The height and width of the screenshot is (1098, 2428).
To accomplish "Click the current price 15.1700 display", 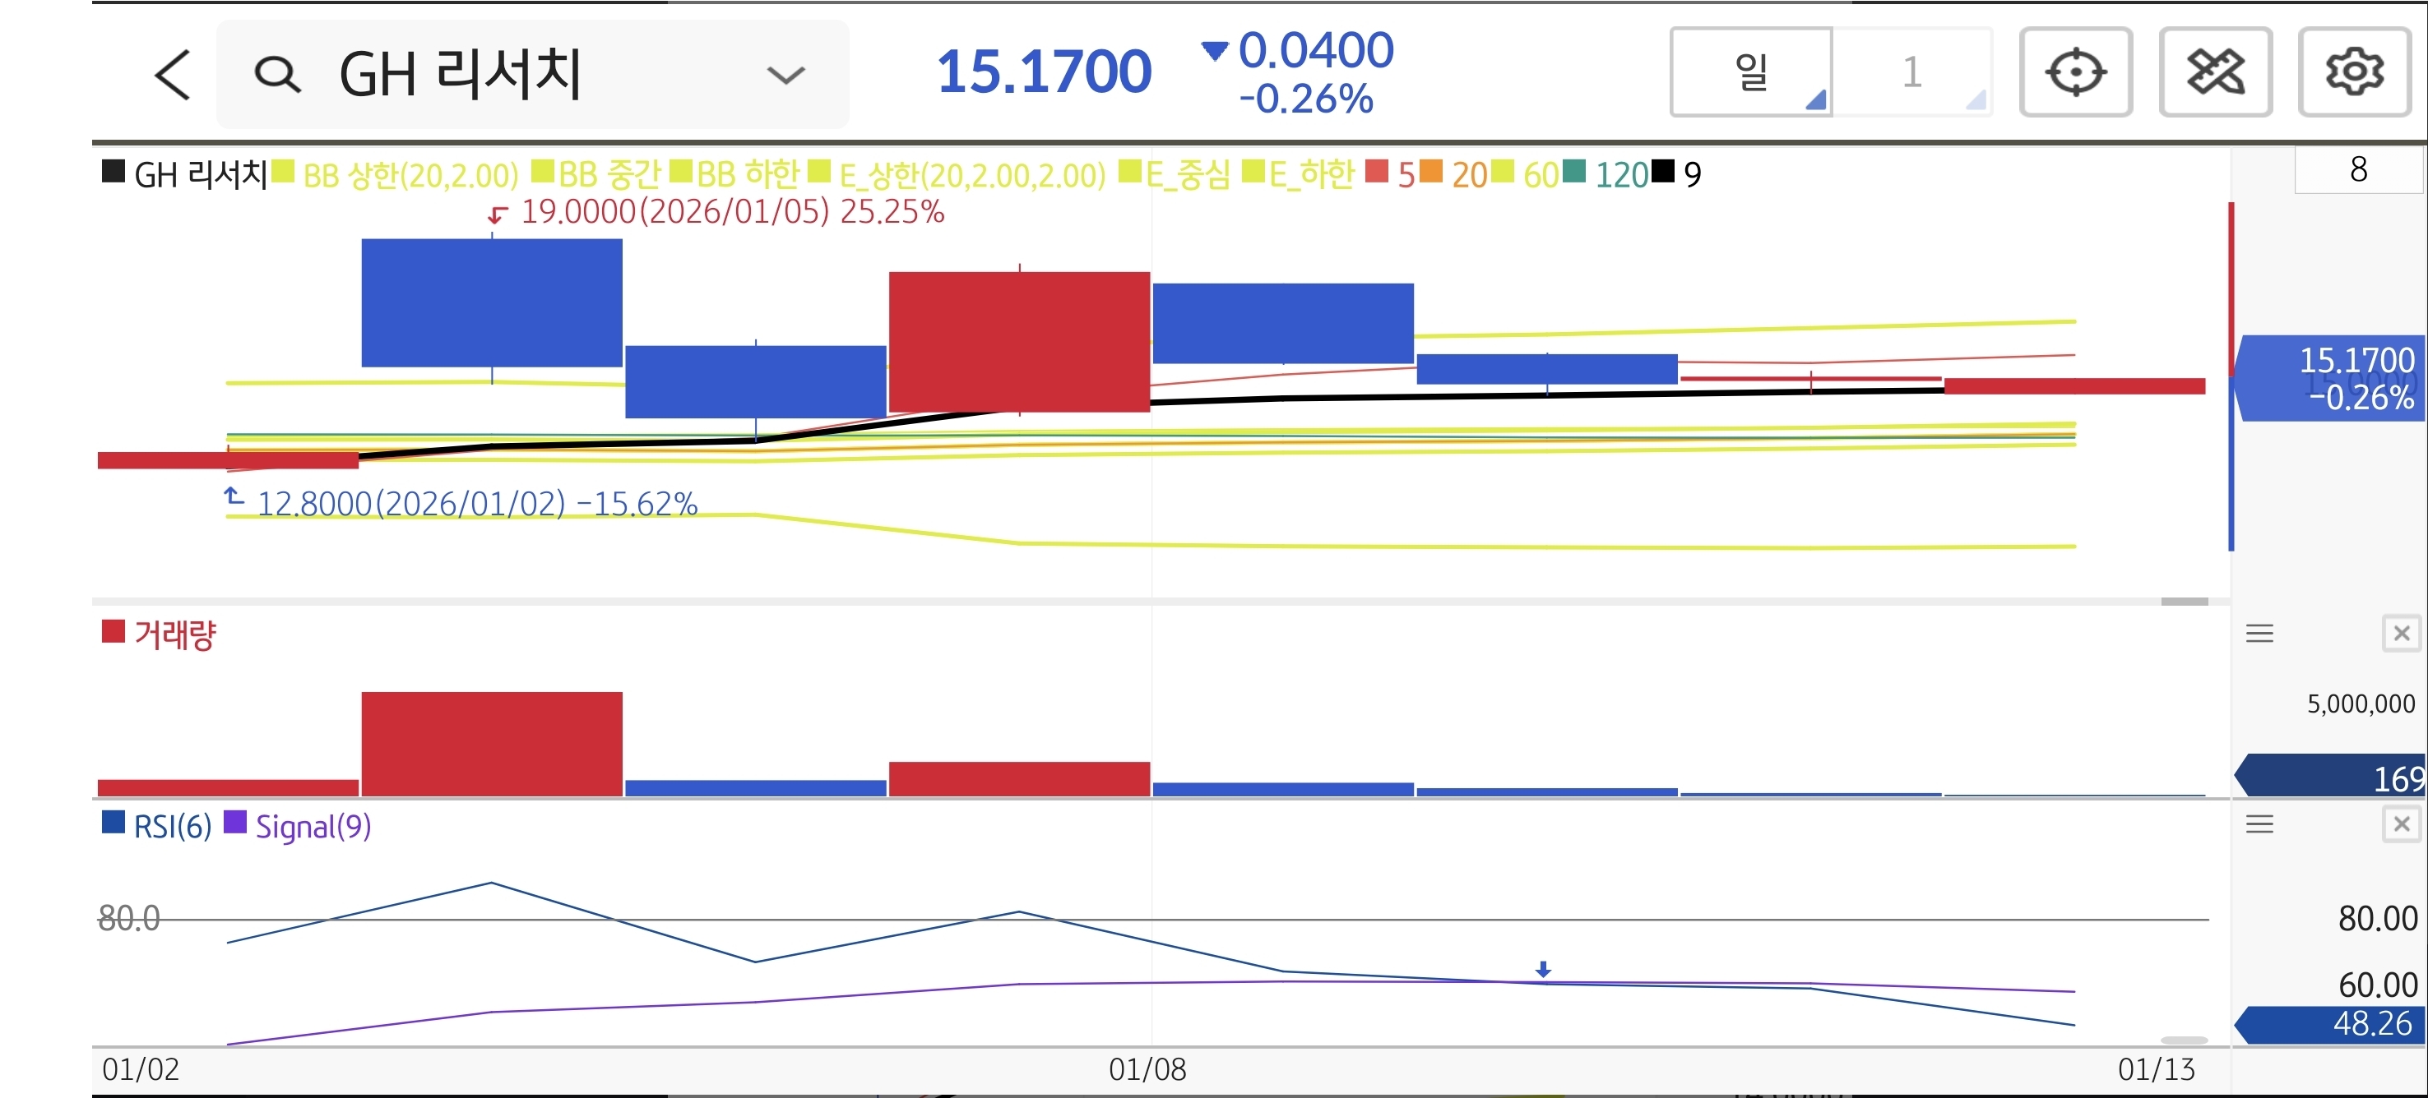I will click(1044, 72).
